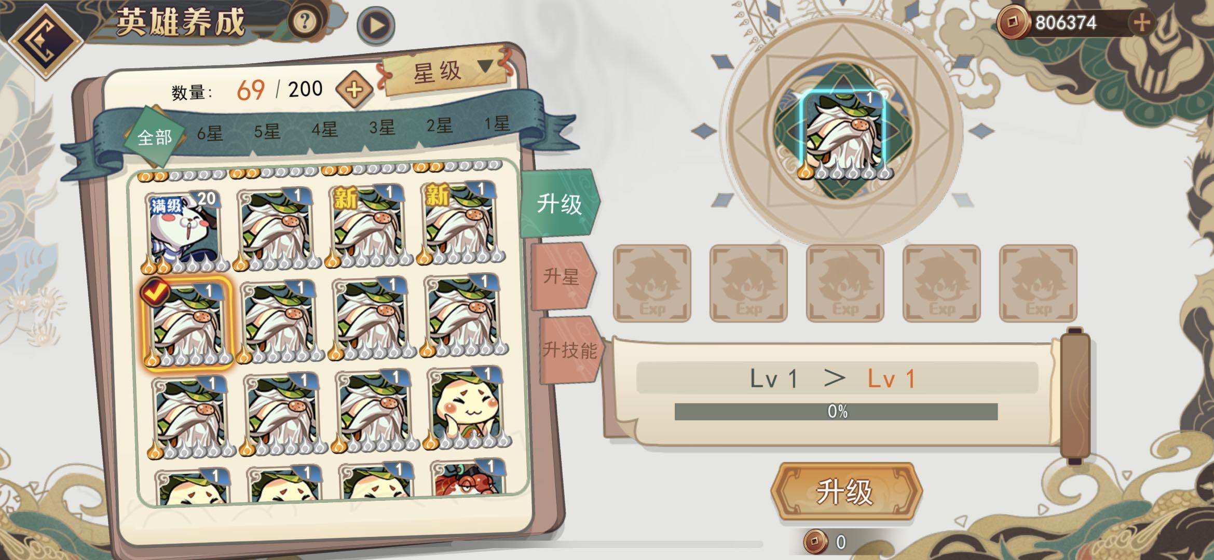
Task: Open the question mark help icon
Action: click(x=305, y=22)
